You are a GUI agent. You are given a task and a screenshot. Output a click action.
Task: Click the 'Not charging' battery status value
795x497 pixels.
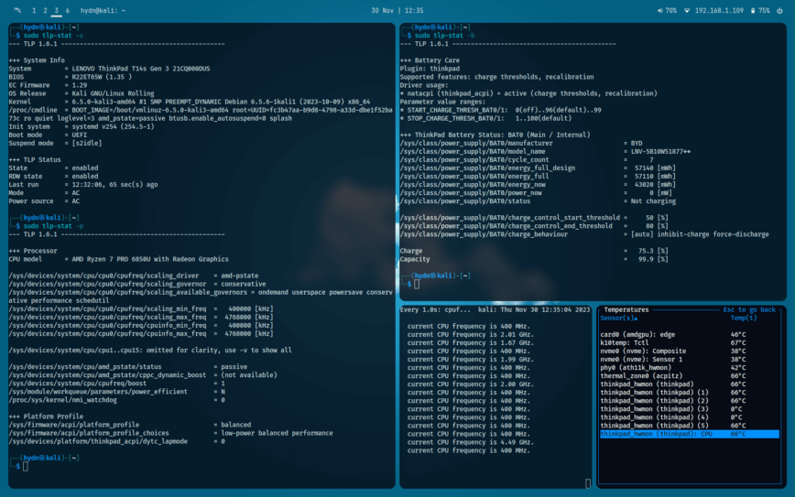(x=653, y=201)
